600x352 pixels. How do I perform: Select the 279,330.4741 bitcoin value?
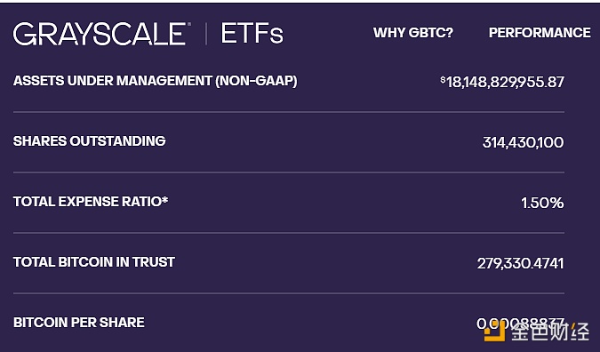coord(520,263)
